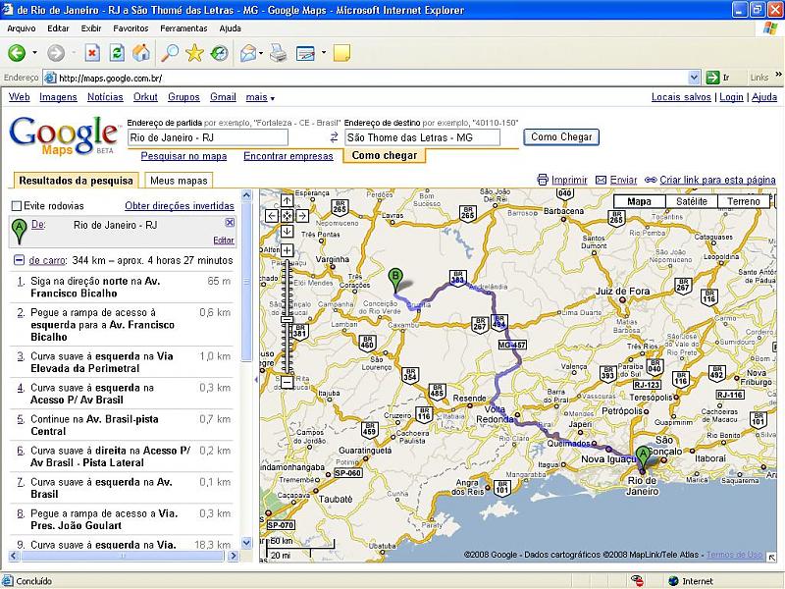Open the Mail button dropdown arrow

click(261, 53)
